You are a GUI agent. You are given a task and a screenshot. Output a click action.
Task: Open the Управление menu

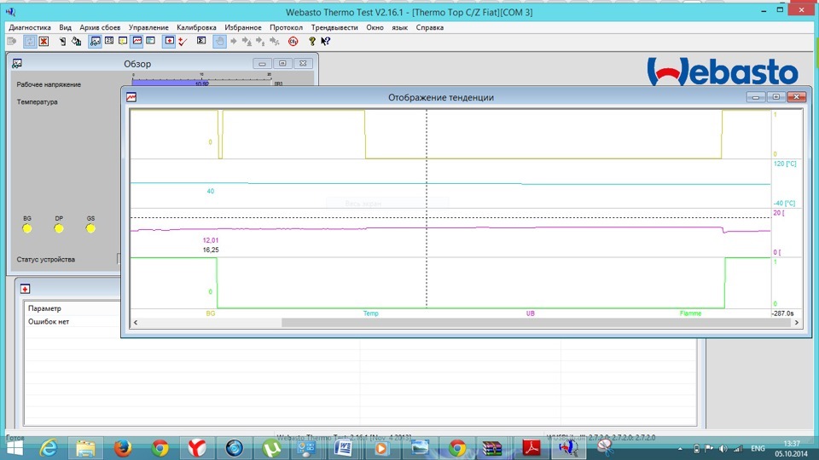tap(148, 27)
